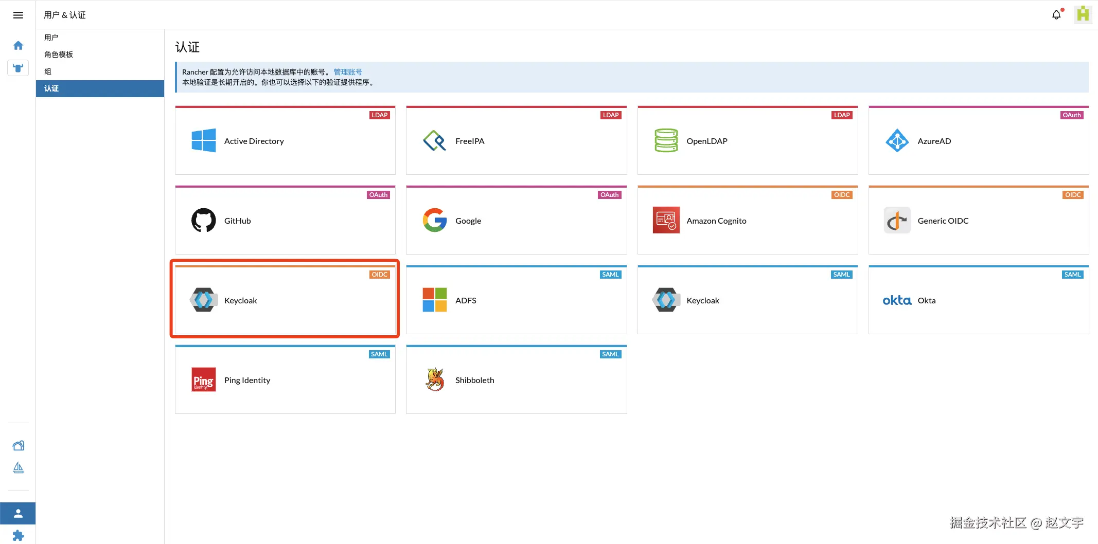The image size is (1098, 544).
Task: Choose the GitHub provider card
Action: point(285,220)
